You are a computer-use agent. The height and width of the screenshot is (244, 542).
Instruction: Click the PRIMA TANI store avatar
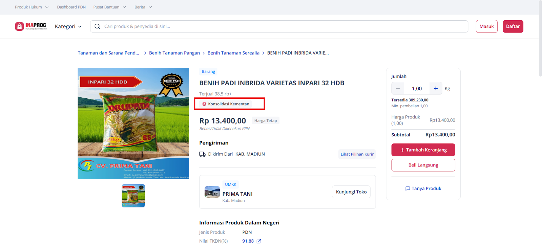point(212,192)
